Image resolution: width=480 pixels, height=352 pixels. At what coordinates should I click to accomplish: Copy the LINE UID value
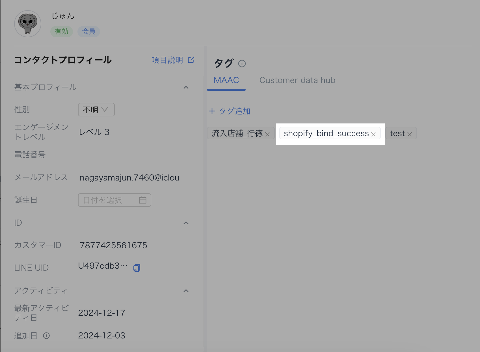coord(137,268)
